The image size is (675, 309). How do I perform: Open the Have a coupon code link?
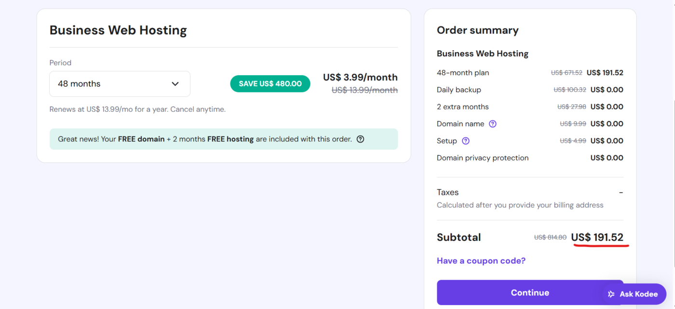point(481,260)
